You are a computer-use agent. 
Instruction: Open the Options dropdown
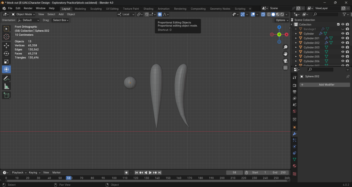coord(282,20)
